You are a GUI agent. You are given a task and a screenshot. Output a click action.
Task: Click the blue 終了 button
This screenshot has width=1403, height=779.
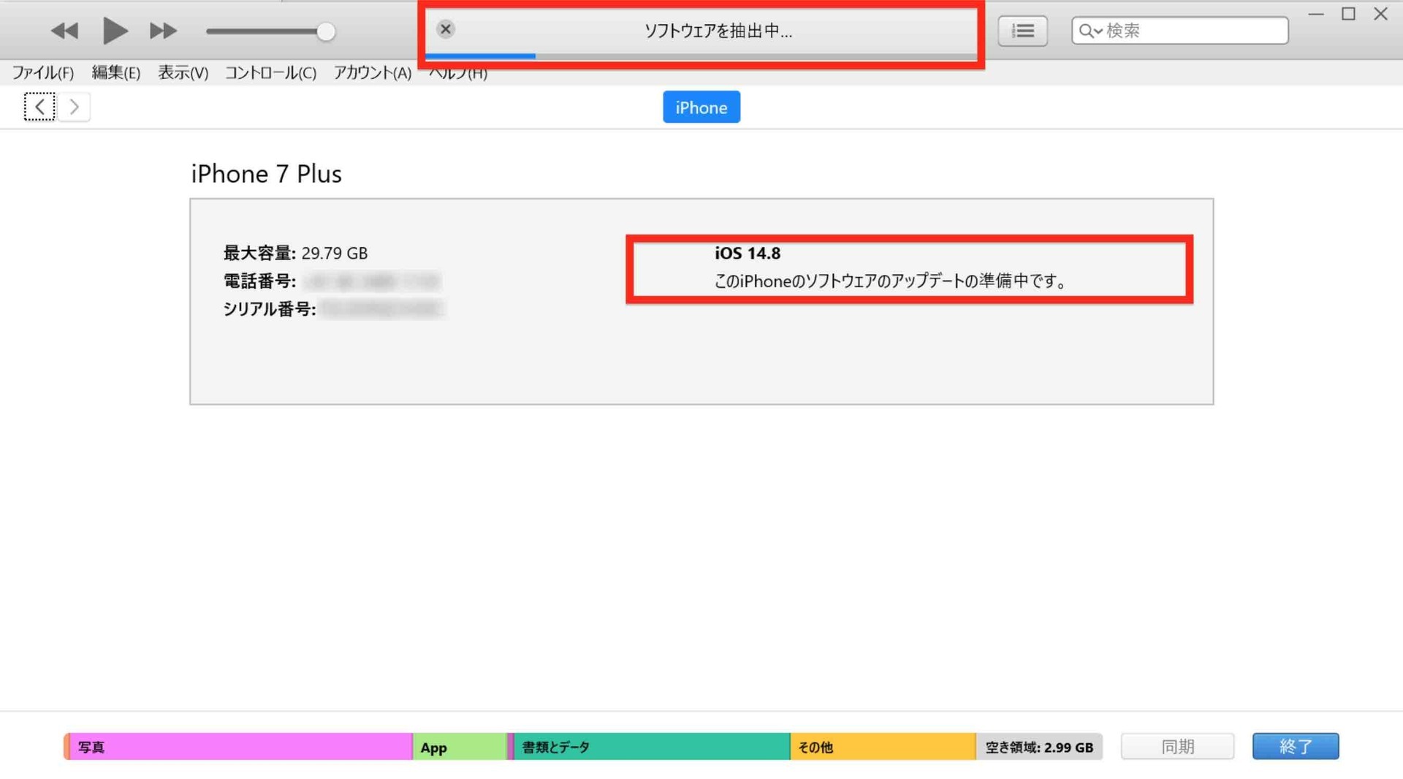pyautogui.click(x=1296, y=746)
